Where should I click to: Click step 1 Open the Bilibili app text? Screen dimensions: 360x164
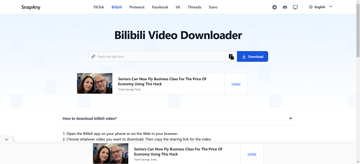point(121,134)
